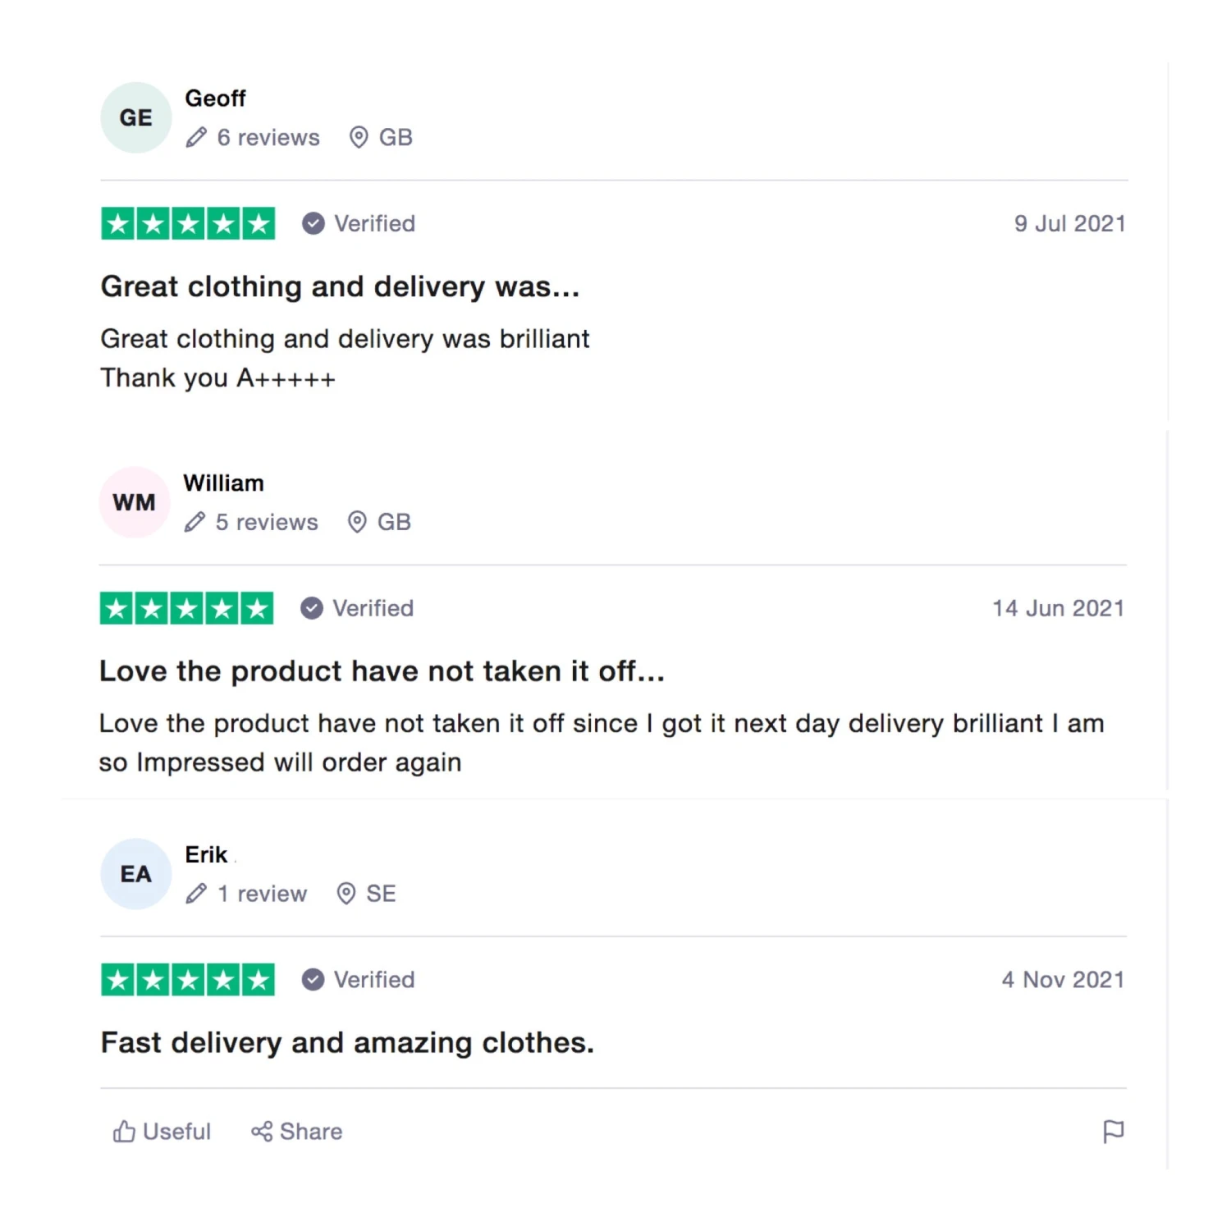Click the verified checkmark on Erik's review

tap(313, 980)
